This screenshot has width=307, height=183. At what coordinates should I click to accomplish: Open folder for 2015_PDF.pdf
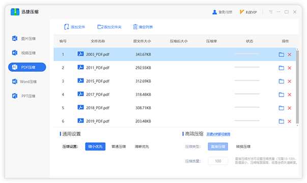pos(282,81)
